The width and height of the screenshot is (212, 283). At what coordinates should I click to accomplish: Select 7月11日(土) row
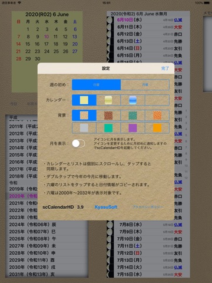click(148, 246)
